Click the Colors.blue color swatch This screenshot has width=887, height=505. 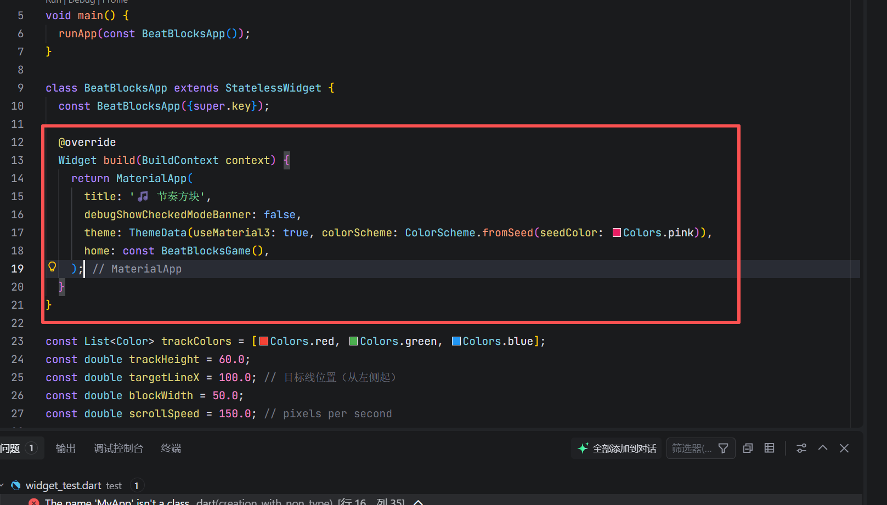456,341
